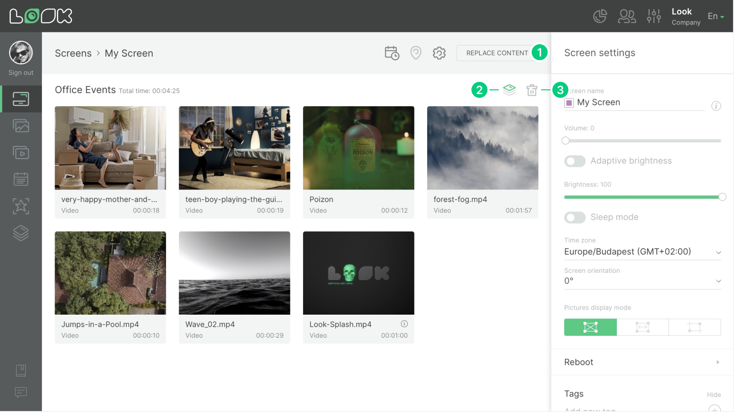The height and width of the screenshot is (412, 734).
Task: Open team members from the top bar
Action: 627,16
